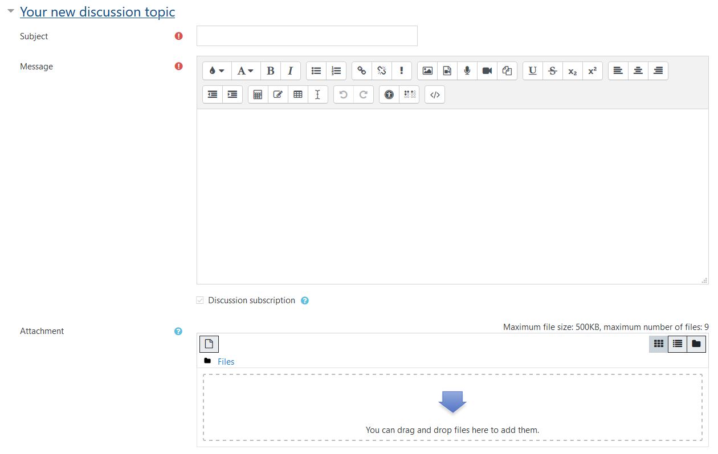The height and width of the screenshot is (454, 718).
Task: Click the insert media file icon
Action: (447, 71)
